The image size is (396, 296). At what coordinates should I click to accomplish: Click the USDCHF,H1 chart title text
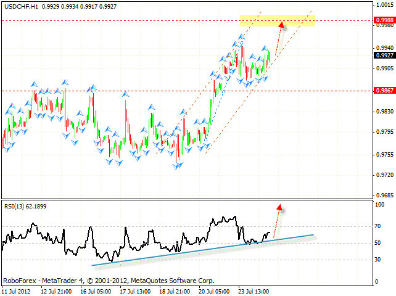click(21, 7)
